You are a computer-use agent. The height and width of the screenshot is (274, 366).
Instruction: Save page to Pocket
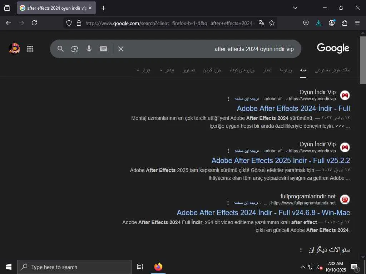coord(306,23)
